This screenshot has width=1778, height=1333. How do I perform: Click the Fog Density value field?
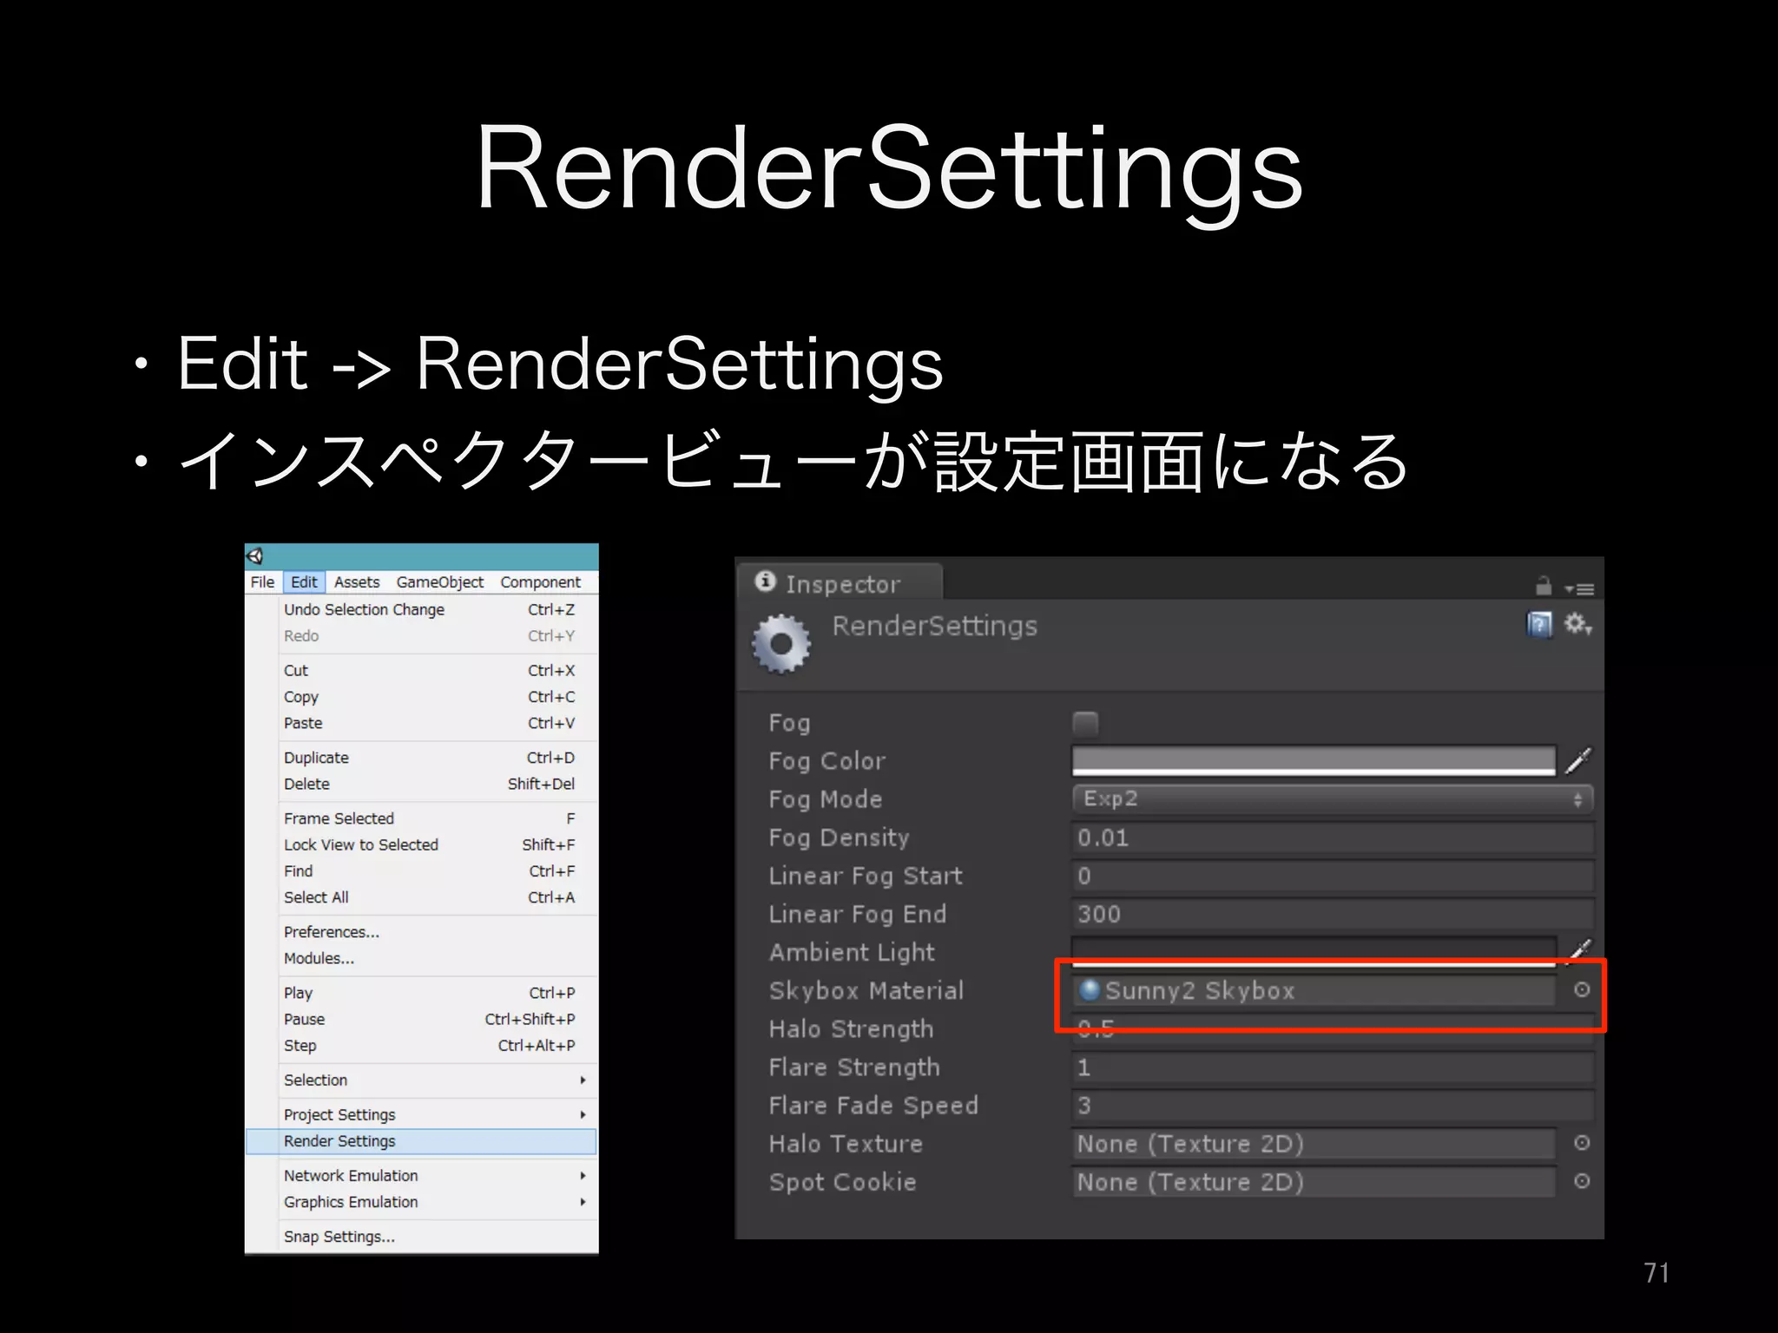(x=1333, y=837)
